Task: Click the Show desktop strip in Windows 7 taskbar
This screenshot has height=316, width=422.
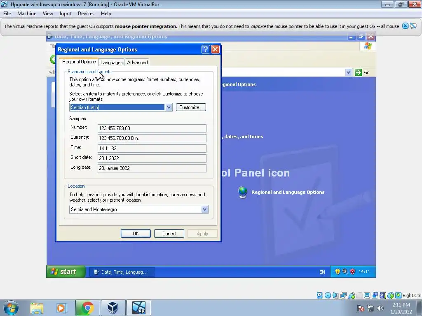Action: (x=419, y=308)
